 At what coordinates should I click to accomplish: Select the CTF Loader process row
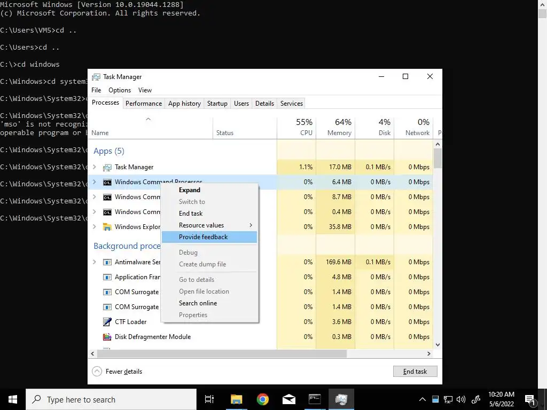[260, 322]
